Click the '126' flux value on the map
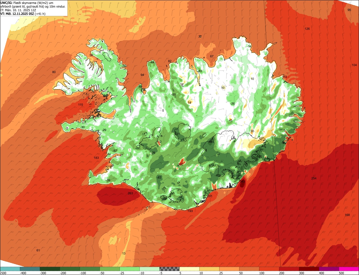 (x=307, y=29)
